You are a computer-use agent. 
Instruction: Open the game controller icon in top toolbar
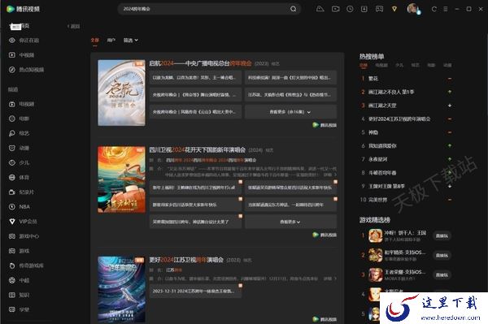click(379, 9)
